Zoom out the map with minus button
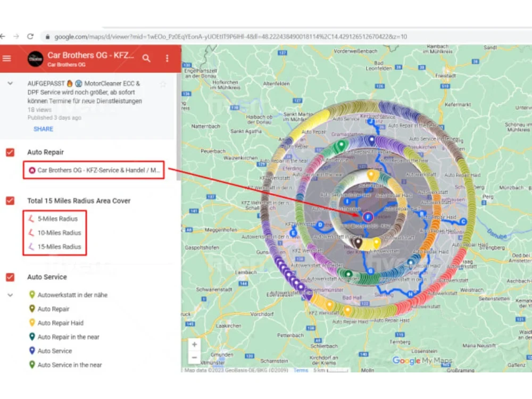532x399 pixels. [194, 358]
